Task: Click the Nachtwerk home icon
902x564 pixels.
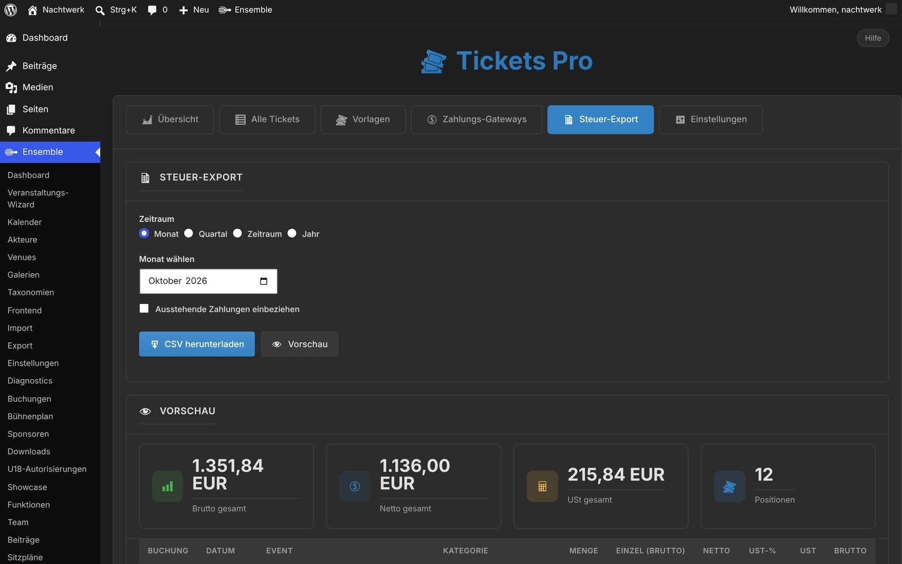Action: 33,10
